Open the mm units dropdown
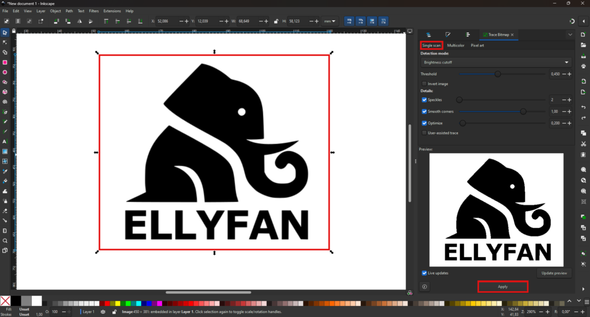Screen dimensions: 590x317 330,21
